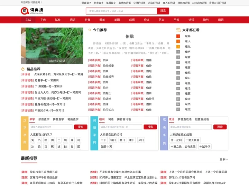Click the flame icon beside 精品推荐
The width and height of the screenshot is (249, 186).
pyautogui.click(x=23, y=69)
